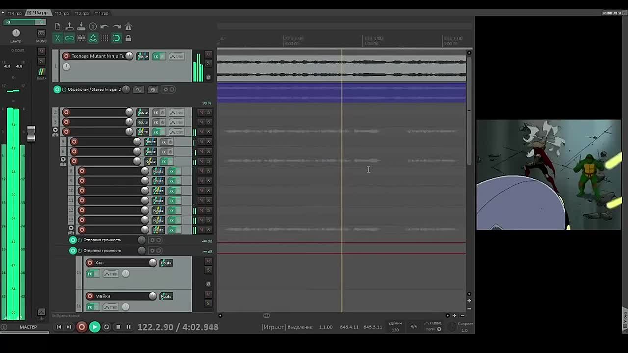Screen dimensions: 628x353
Task: Toggle the snap magnet icon
Action: pos(117,38)
